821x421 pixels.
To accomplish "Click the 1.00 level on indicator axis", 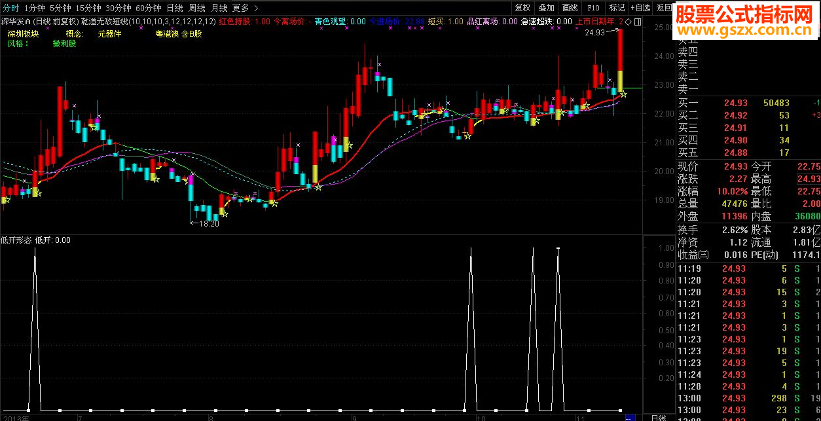I will click(665, 248).
